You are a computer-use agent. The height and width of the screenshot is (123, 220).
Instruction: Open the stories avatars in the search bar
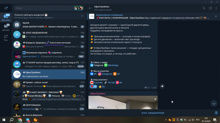(78, 8)
